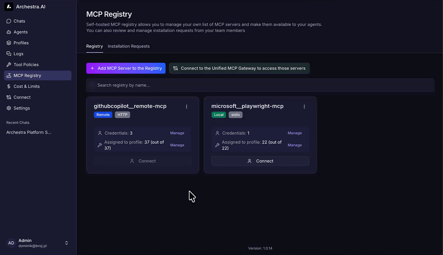
Task: Open options menu for microsoft__playwright-mcp
Action: [304, 107]
